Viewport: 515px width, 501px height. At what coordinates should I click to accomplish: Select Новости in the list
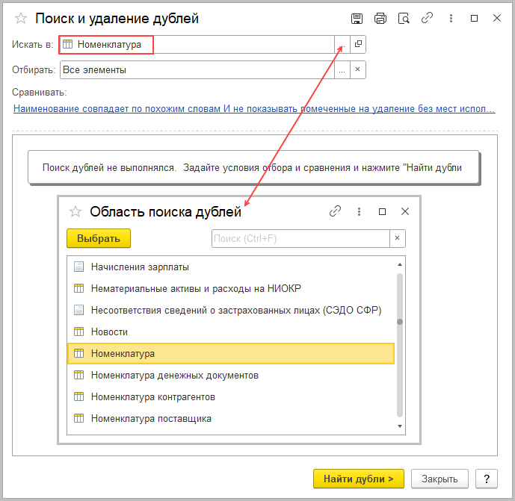pos(230,332)
